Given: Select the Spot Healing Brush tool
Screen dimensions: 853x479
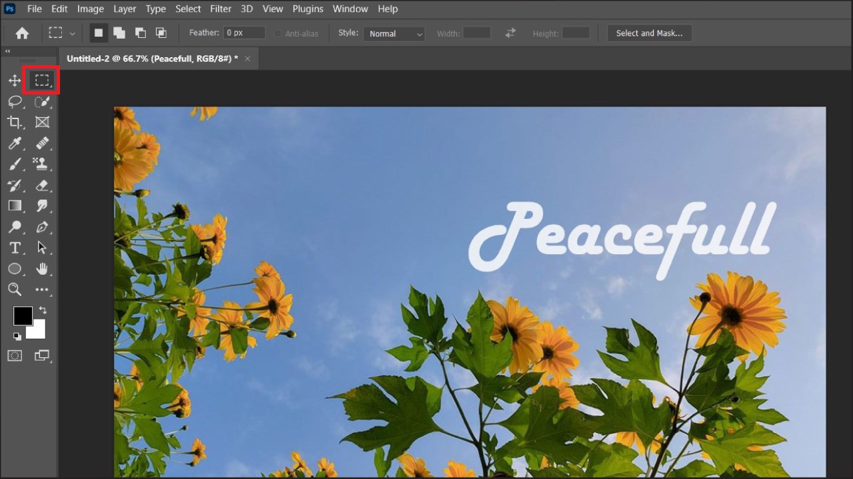Looking at the screenshot, I should 42,143.
